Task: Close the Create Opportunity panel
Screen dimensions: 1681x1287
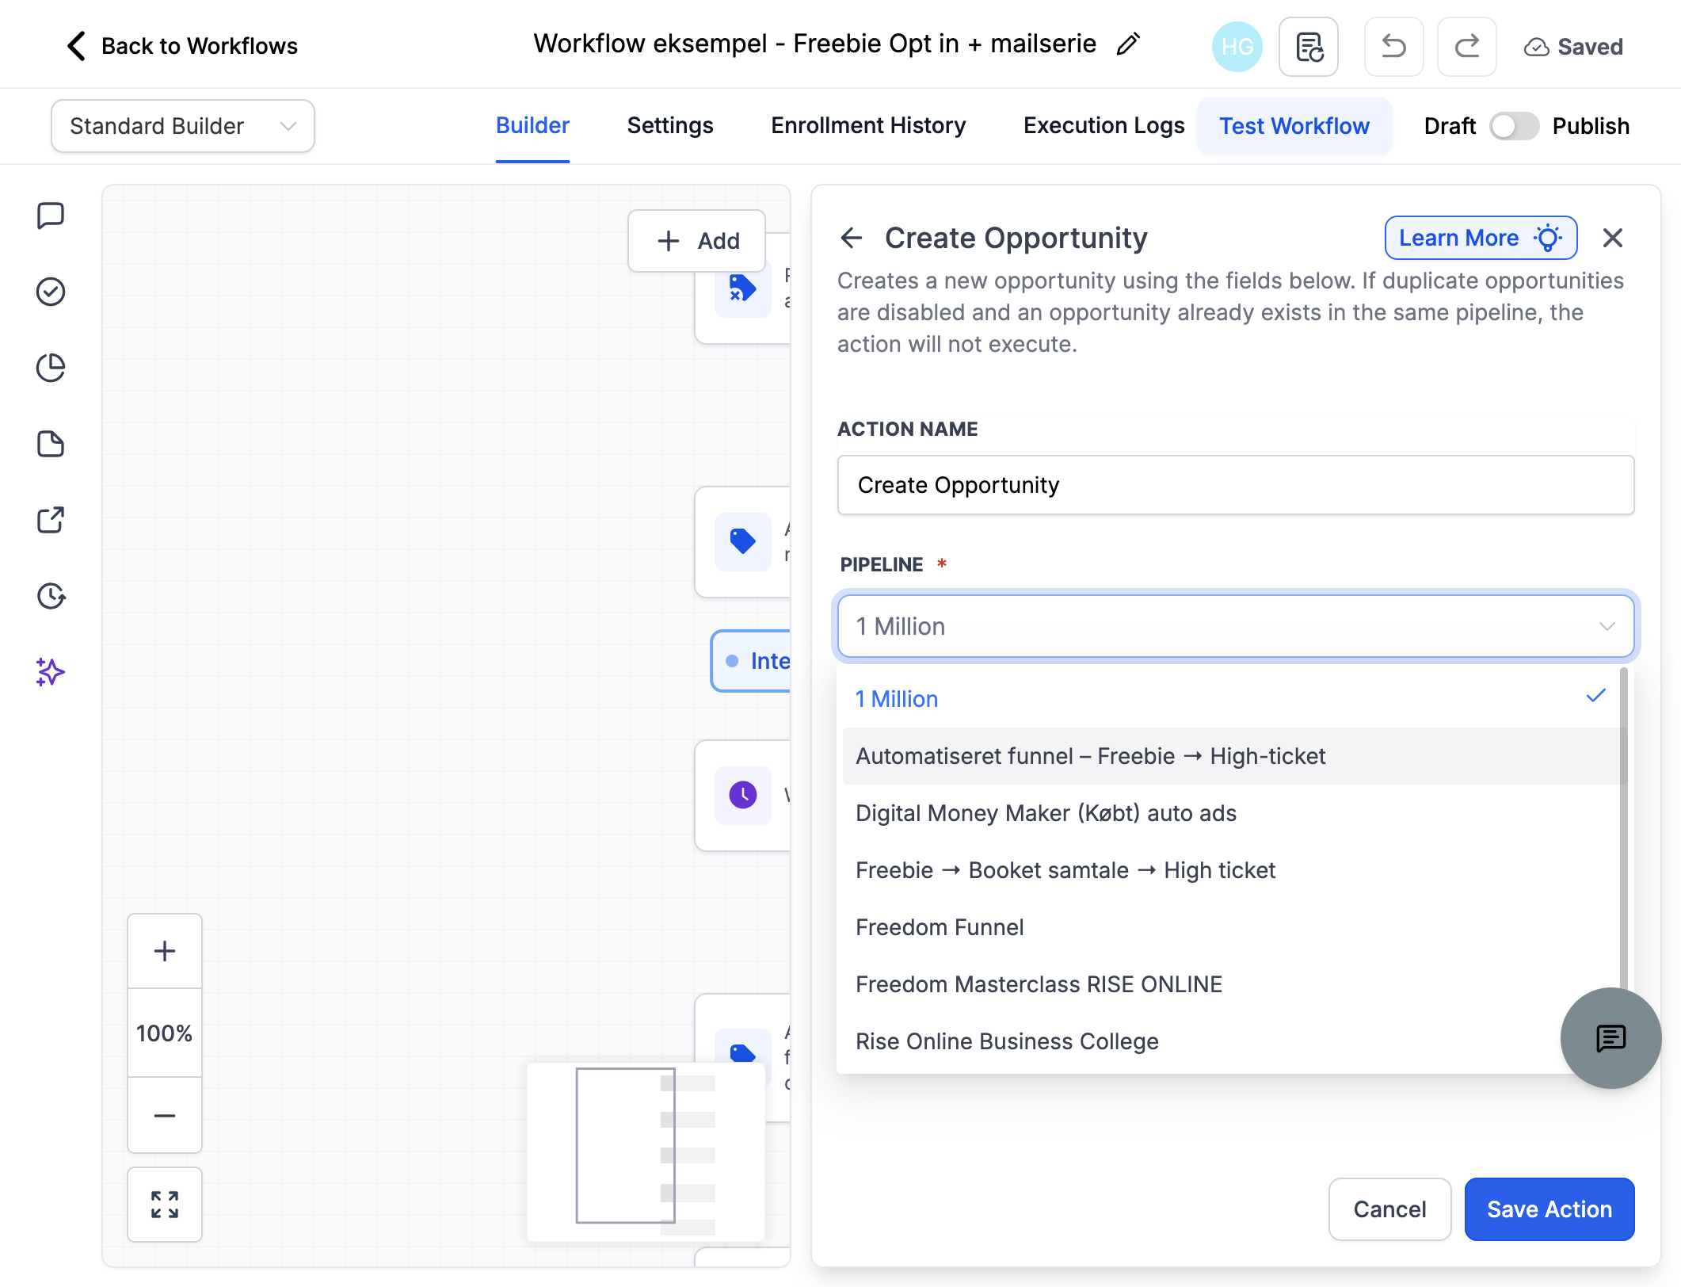Action: point(1613,238)
